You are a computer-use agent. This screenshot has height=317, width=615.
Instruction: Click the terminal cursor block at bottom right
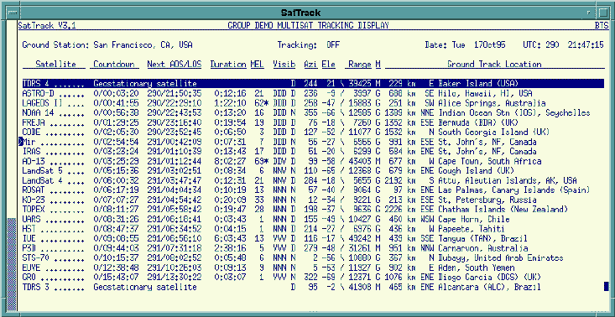tap(607, 287)
